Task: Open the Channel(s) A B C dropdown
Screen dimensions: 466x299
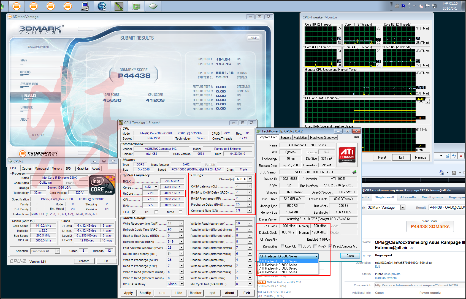Action: (x=250, y=179)
